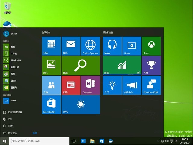This screenshot has width=193, height=145.
Task: Launch the Xbox tile
Action: click(151, 46)
